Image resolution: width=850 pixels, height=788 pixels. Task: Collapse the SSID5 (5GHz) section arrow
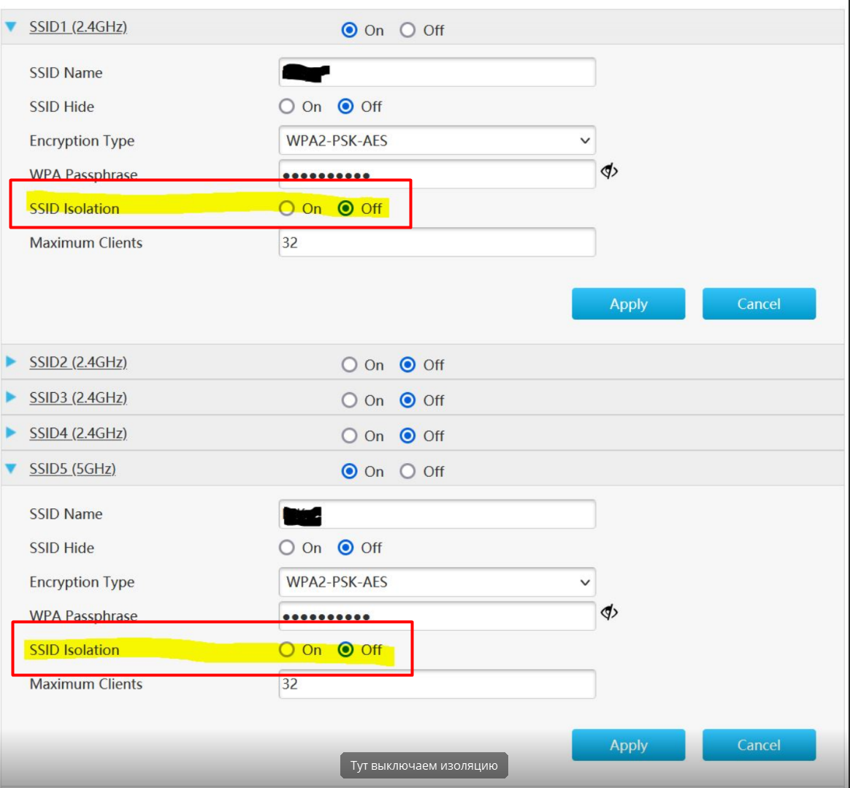point(11,468)
